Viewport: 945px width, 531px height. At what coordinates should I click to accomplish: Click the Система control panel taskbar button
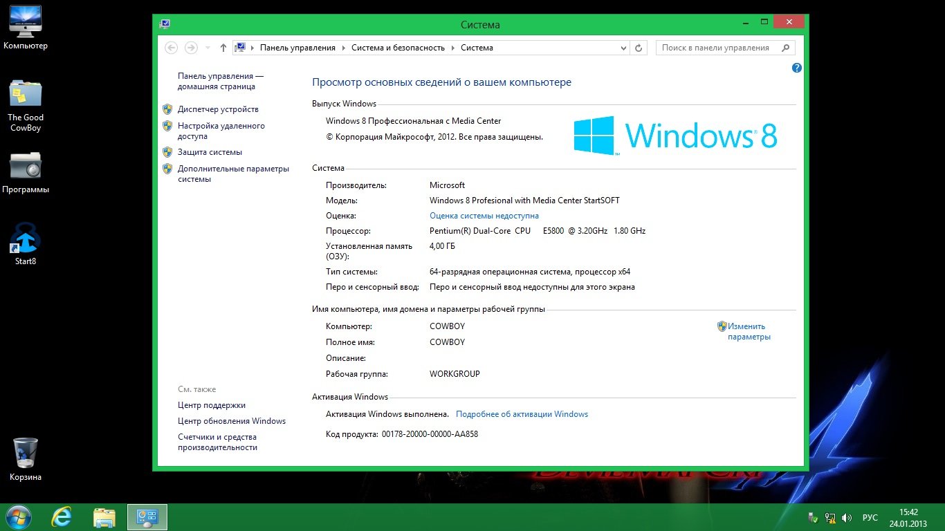pyautogui.click(x=147, y=517)
